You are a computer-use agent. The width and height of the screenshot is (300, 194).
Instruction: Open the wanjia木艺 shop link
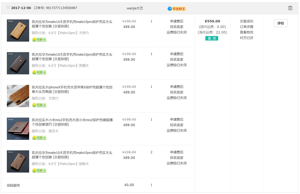pyautogui.click(x=135, y=8)
